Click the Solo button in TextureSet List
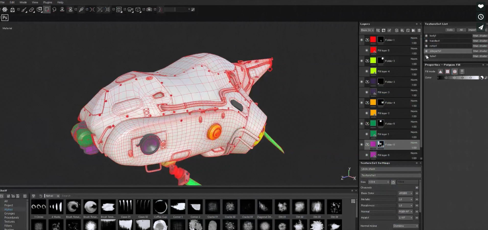Screen dimensions: 488x230 coord(450,30)
